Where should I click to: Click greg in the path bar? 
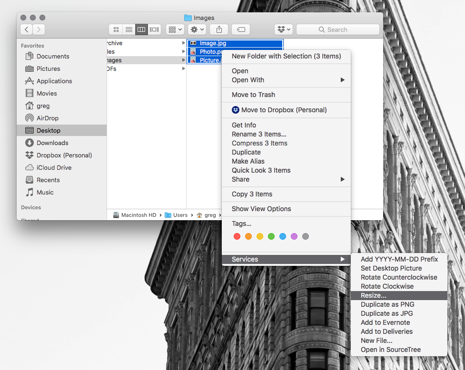coord(207,215)
